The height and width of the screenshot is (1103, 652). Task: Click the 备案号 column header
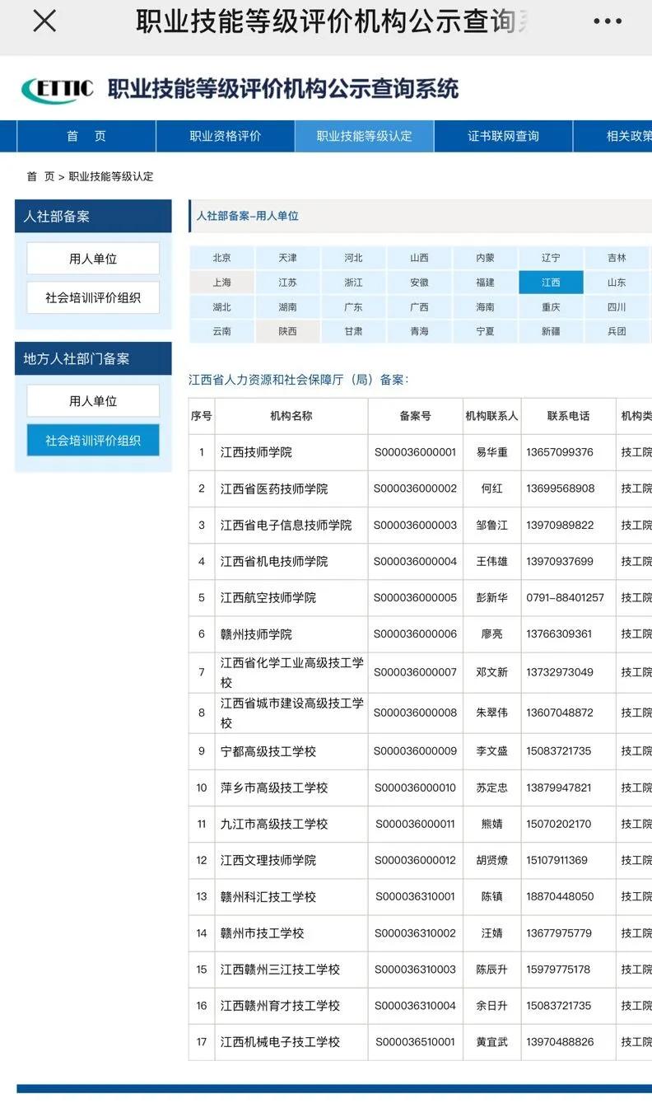pos(416,416)
